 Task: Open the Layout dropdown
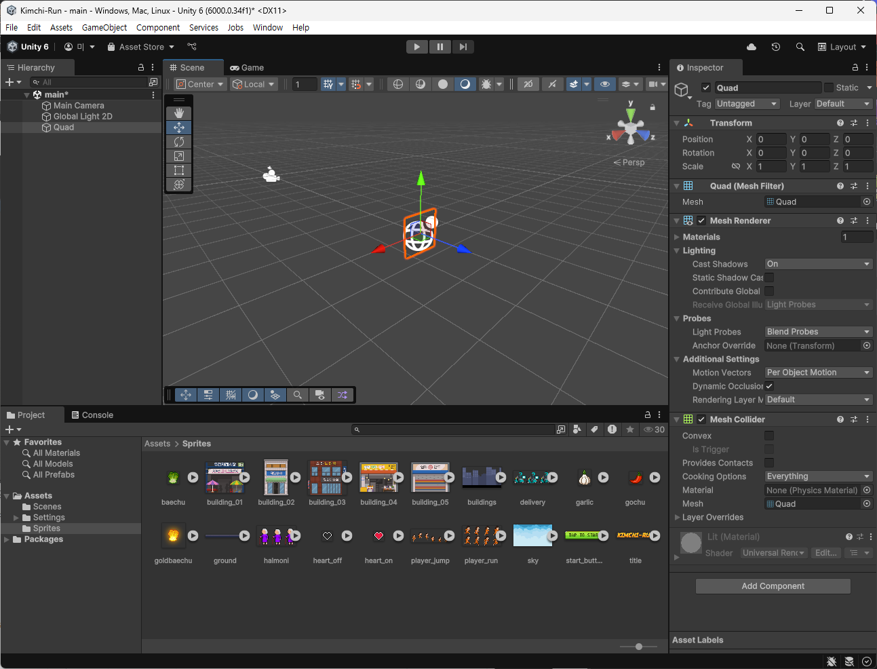pyautogui.click(x=842, y=47)
